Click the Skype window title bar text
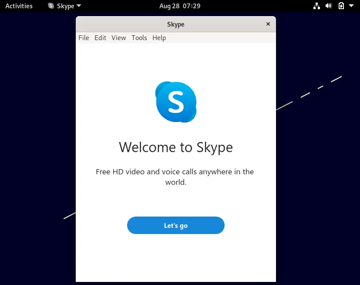This screenshot has height=285, width=360. coord(175,24)
